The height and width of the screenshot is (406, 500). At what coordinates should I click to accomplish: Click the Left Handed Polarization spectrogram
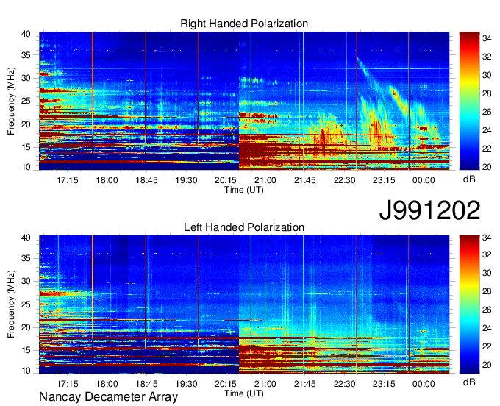click(244, 304)
